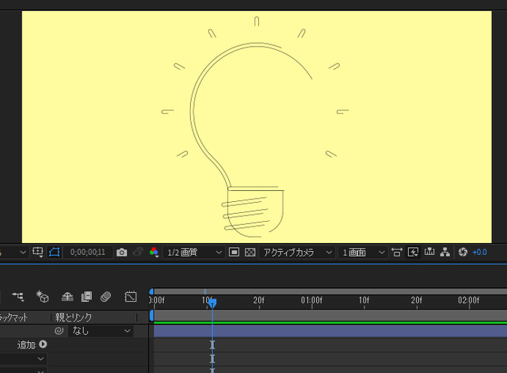507x373 pixels.
Task: Click the current time indicator playhead
Action: coord(212,303)
